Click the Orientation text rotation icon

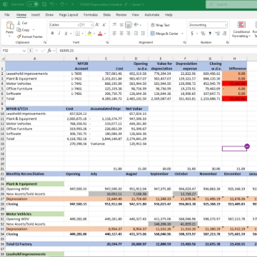click(x=136, y=25)
